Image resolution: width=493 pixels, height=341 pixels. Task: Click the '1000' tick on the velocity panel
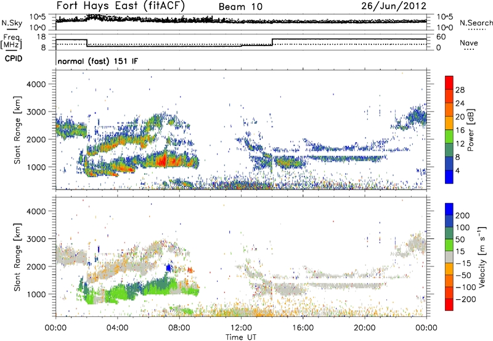coord(36,294)
